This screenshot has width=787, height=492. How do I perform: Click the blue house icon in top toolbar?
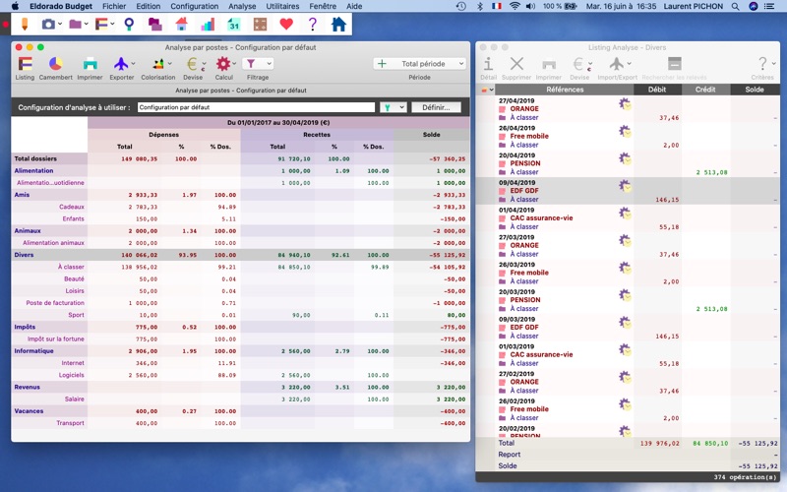click(338, 24)
